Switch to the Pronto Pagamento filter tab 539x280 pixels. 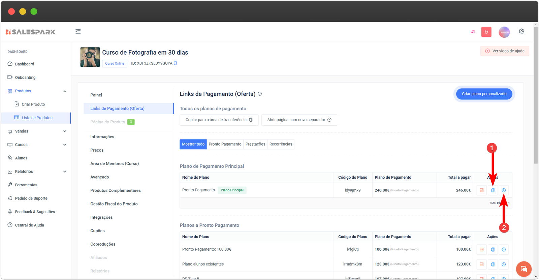click(x=225, y=144)
